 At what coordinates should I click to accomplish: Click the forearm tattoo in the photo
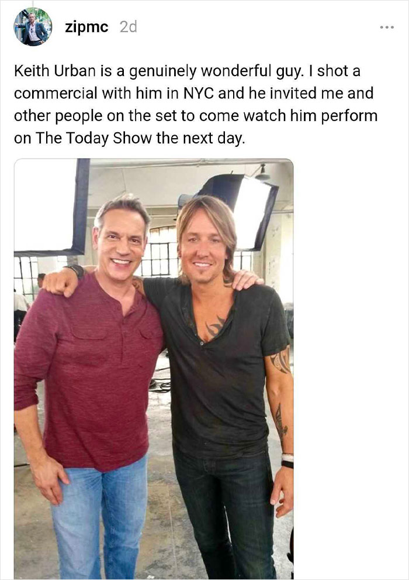coord(281,421)
